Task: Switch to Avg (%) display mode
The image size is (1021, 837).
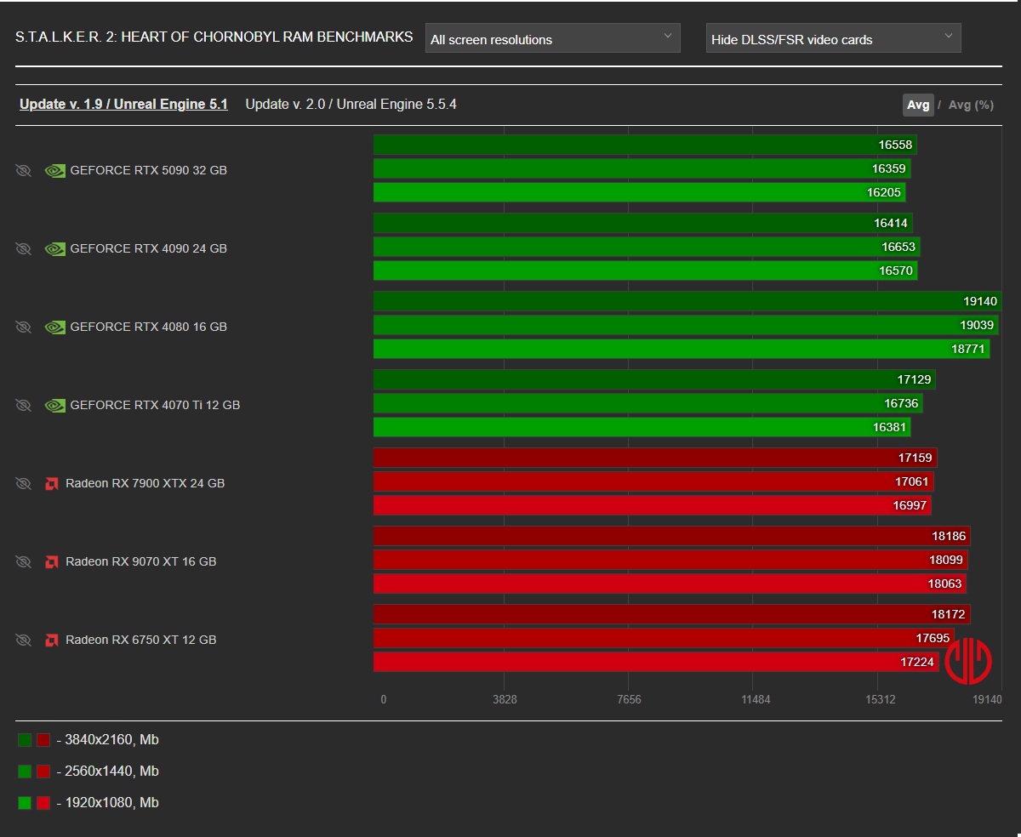Action: [971, 105]
